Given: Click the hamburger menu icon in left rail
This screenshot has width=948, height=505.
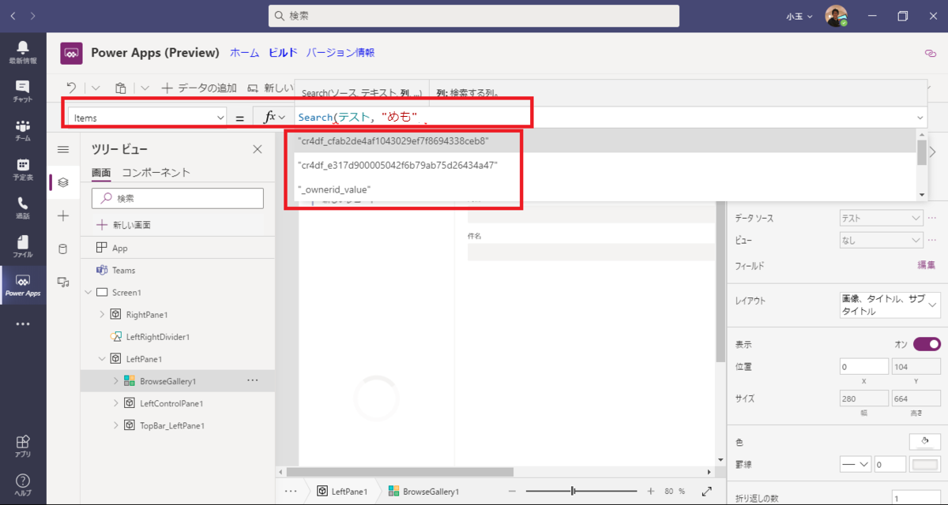Looking at the screenshot, I should point(63,149).
